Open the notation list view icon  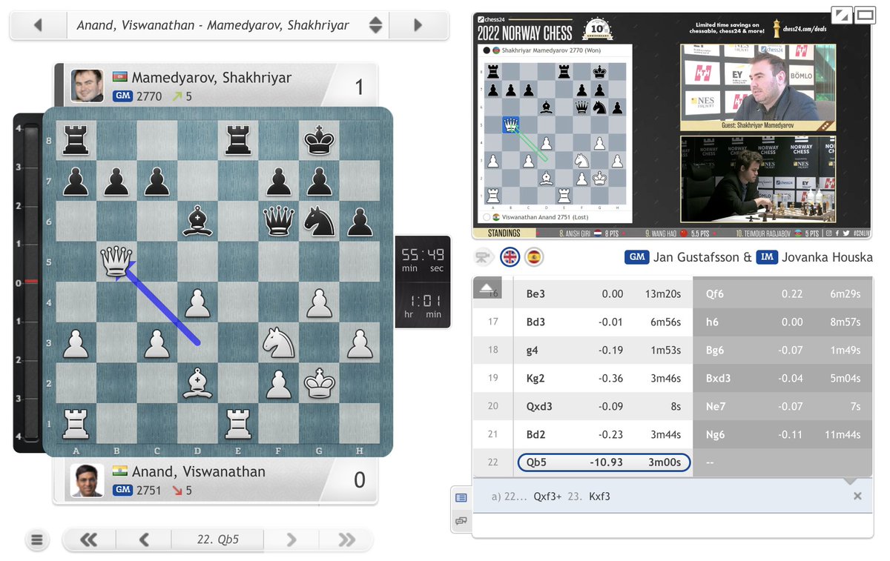pyautogui.click(x=461, y=497)
